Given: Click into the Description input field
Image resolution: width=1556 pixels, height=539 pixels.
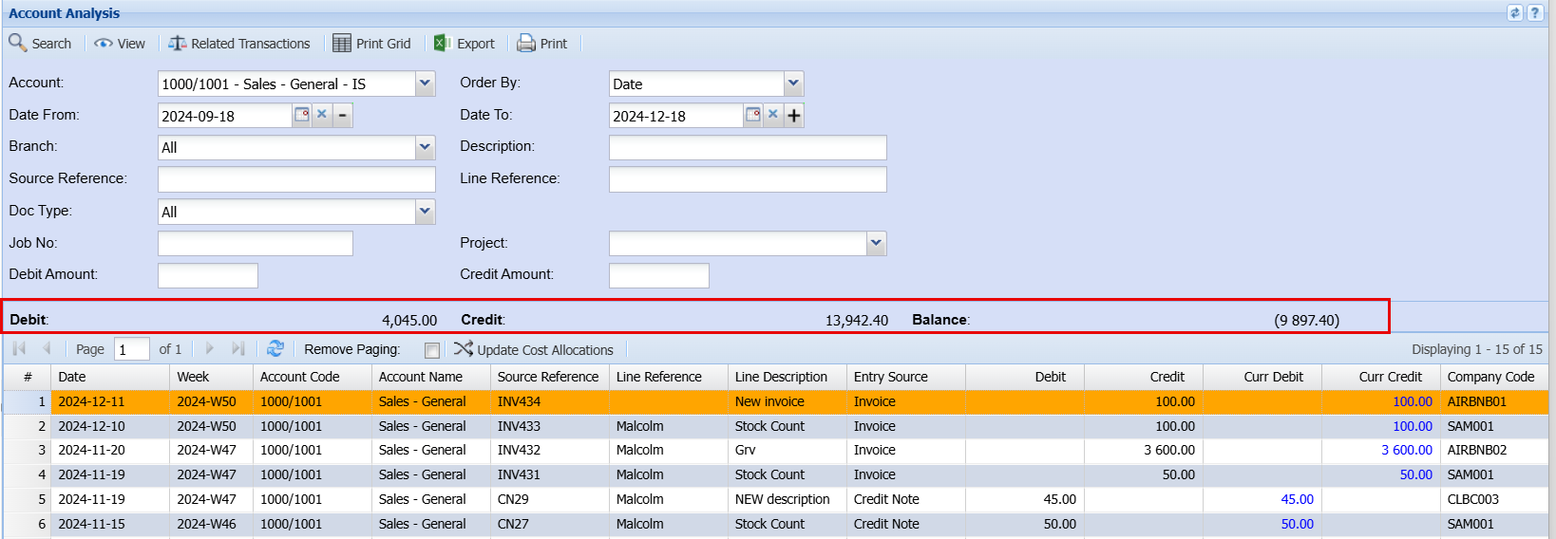Looking at the screenshot, I should tap(747, 147).
